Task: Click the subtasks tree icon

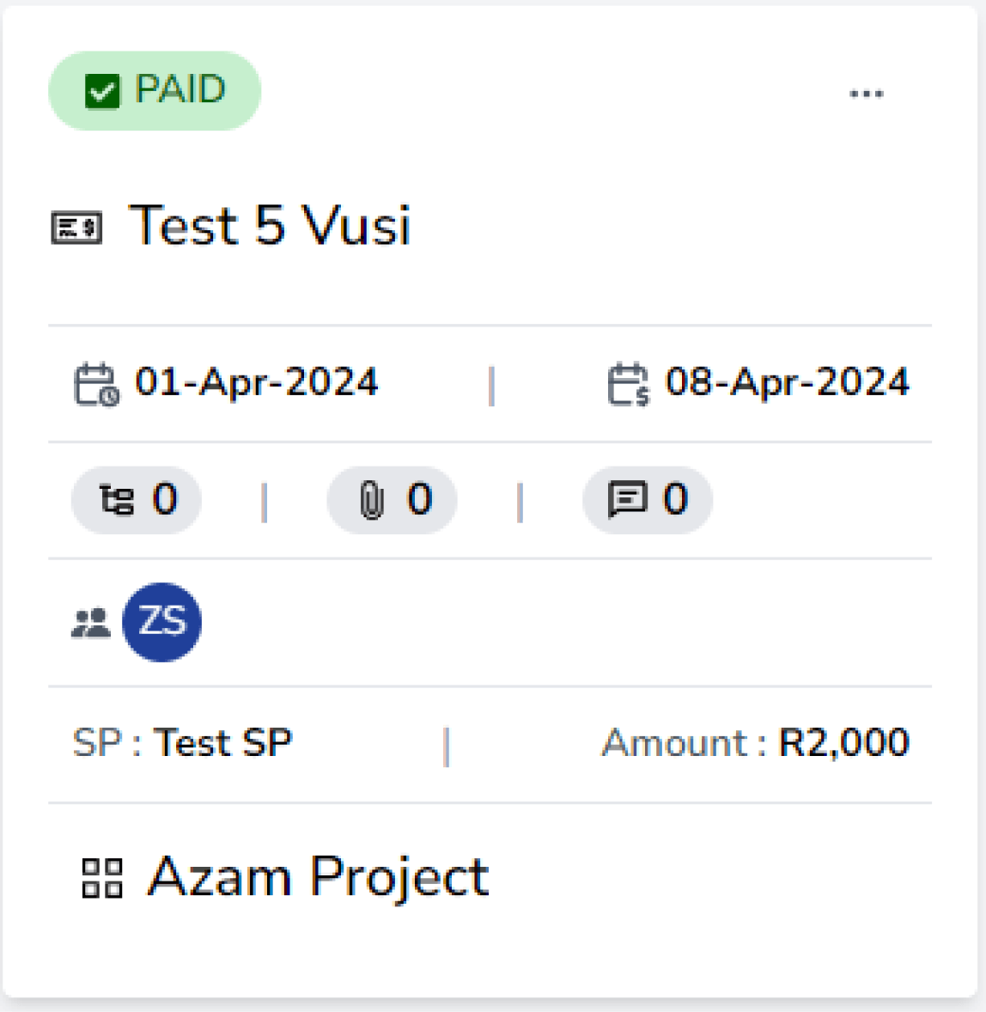Action: point(116,500)
